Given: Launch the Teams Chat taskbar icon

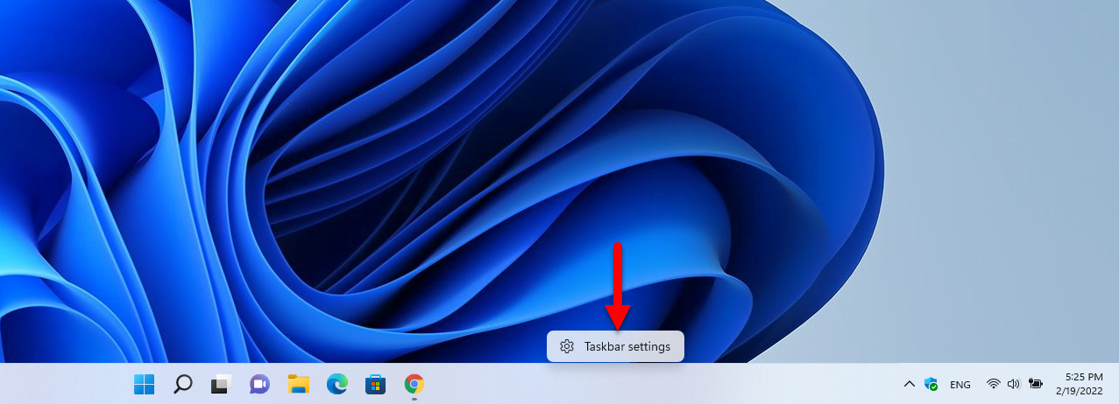Looking at the screenshot, I should click(259, 384).
